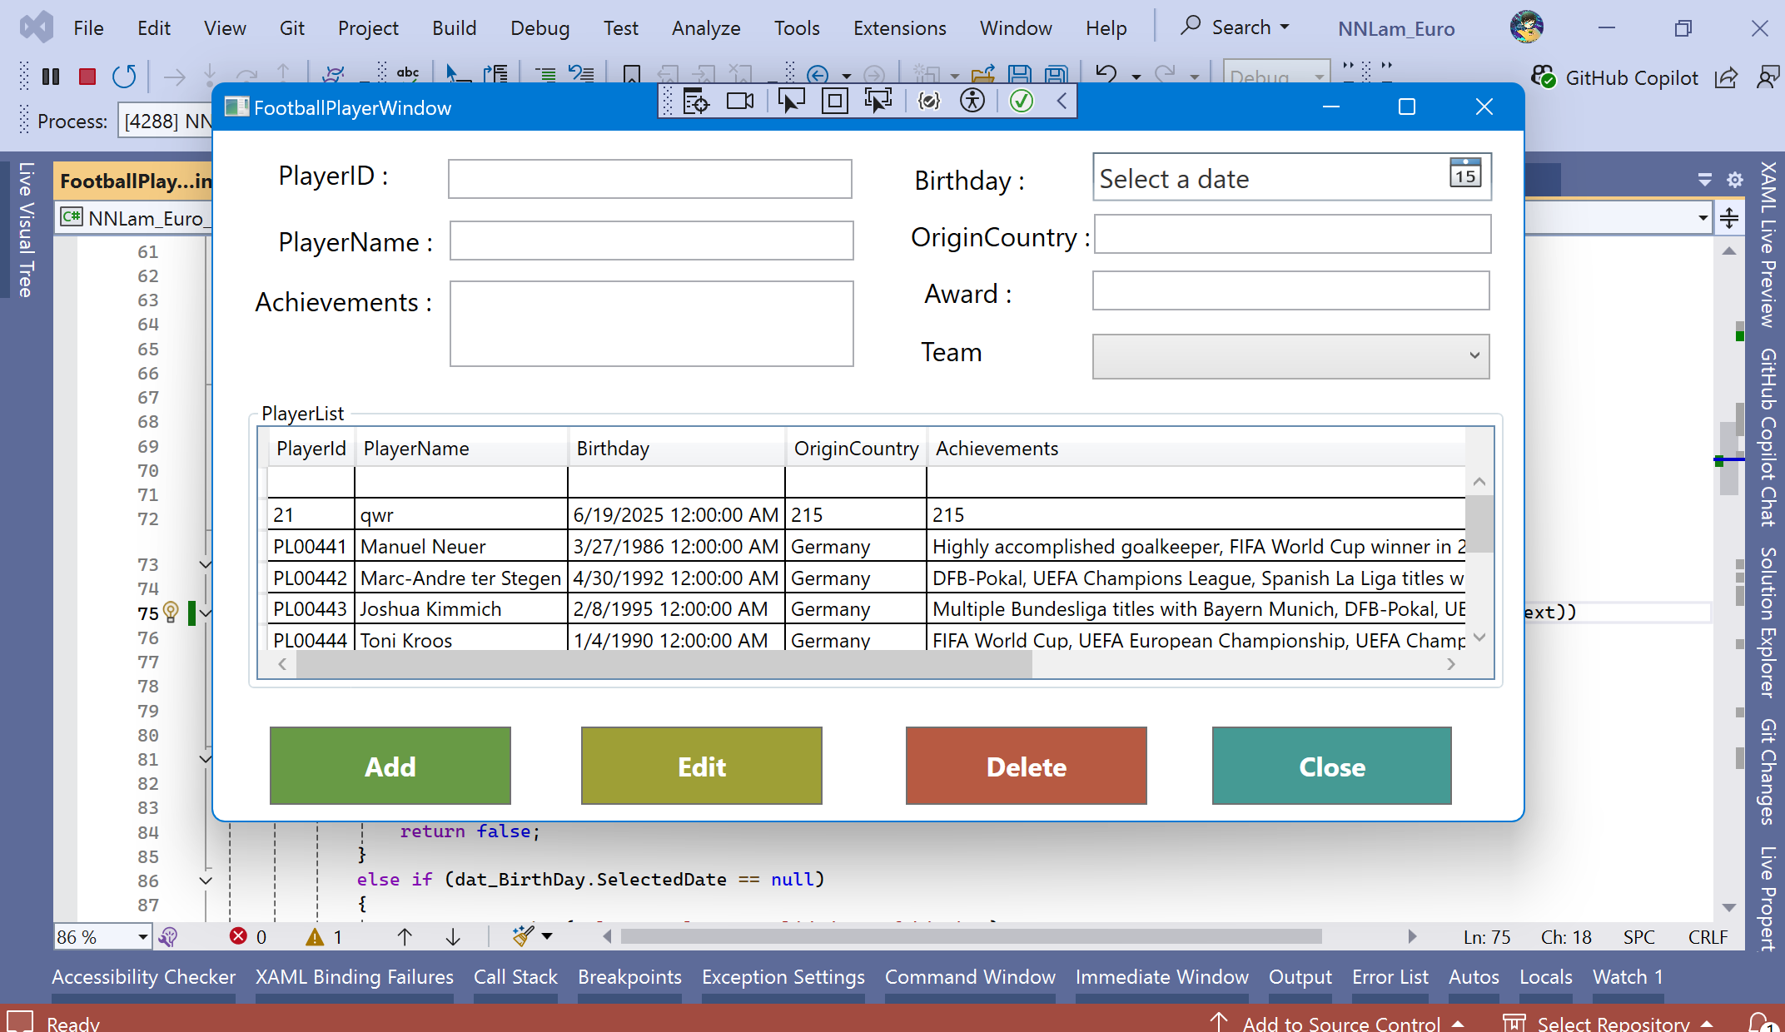Focus the PlayerName text box

pos(651,241)
